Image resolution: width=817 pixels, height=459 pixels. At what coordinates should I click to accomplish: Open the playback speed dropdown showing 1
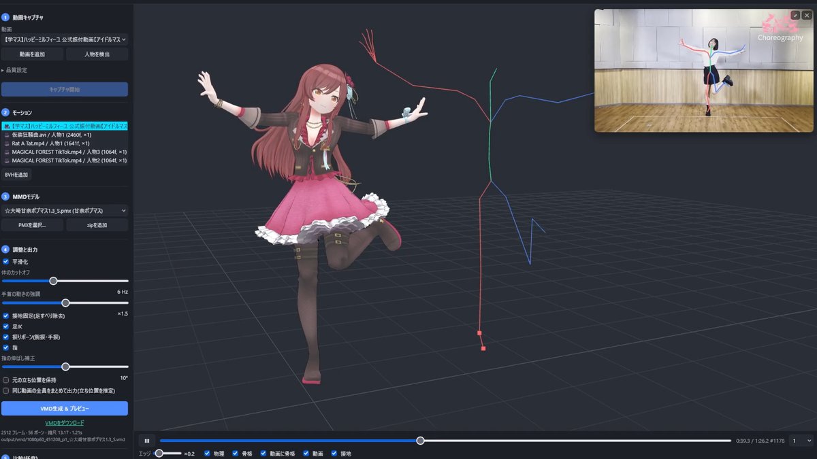point(800,441)
